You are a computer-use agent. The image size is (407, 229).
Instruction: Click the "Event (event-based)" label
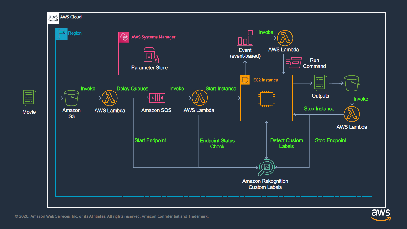click(x=245, y=53)
